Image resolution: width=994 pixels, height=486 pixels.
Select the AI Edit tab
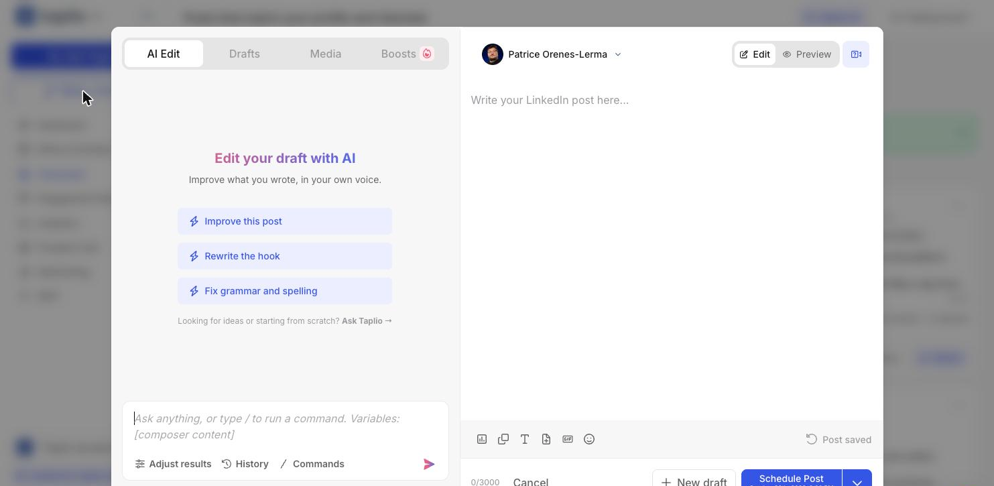[164, 54]
